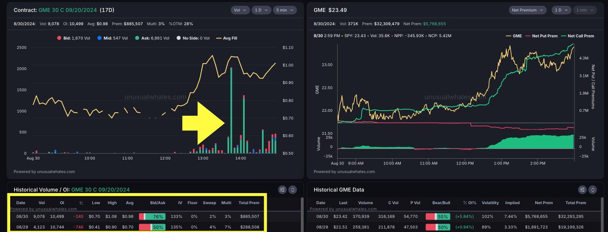Expand the Historical Volume / OI table
Screen dimensions: 608x232
293,190
